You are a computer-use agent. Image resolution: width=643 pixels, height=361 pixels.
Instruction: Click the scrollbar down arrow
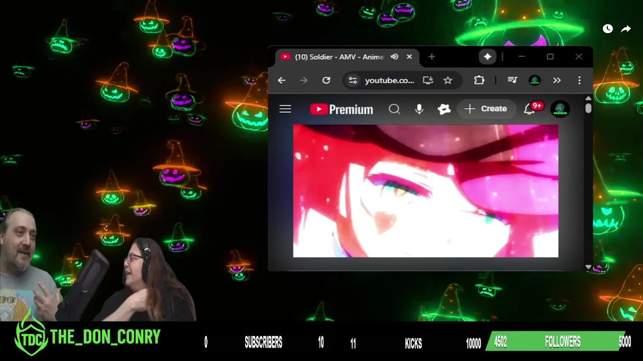coord(588,267)
